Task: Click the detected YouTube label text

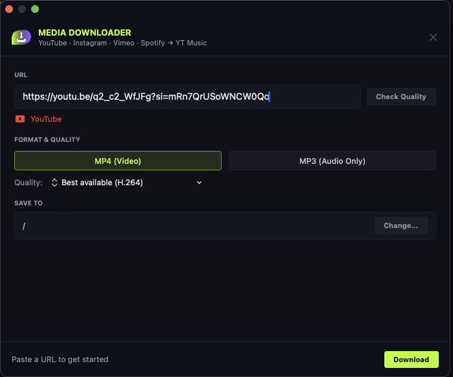Action: tap(46, 119)
